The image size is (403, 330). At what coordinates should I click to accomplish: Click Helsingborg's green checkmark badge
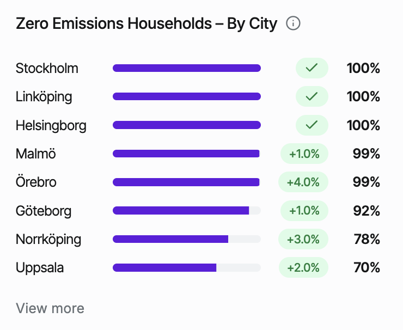[312, 125]
